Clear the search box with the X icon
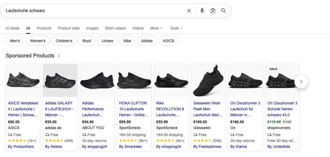330x157 pixels. (189, 11)
